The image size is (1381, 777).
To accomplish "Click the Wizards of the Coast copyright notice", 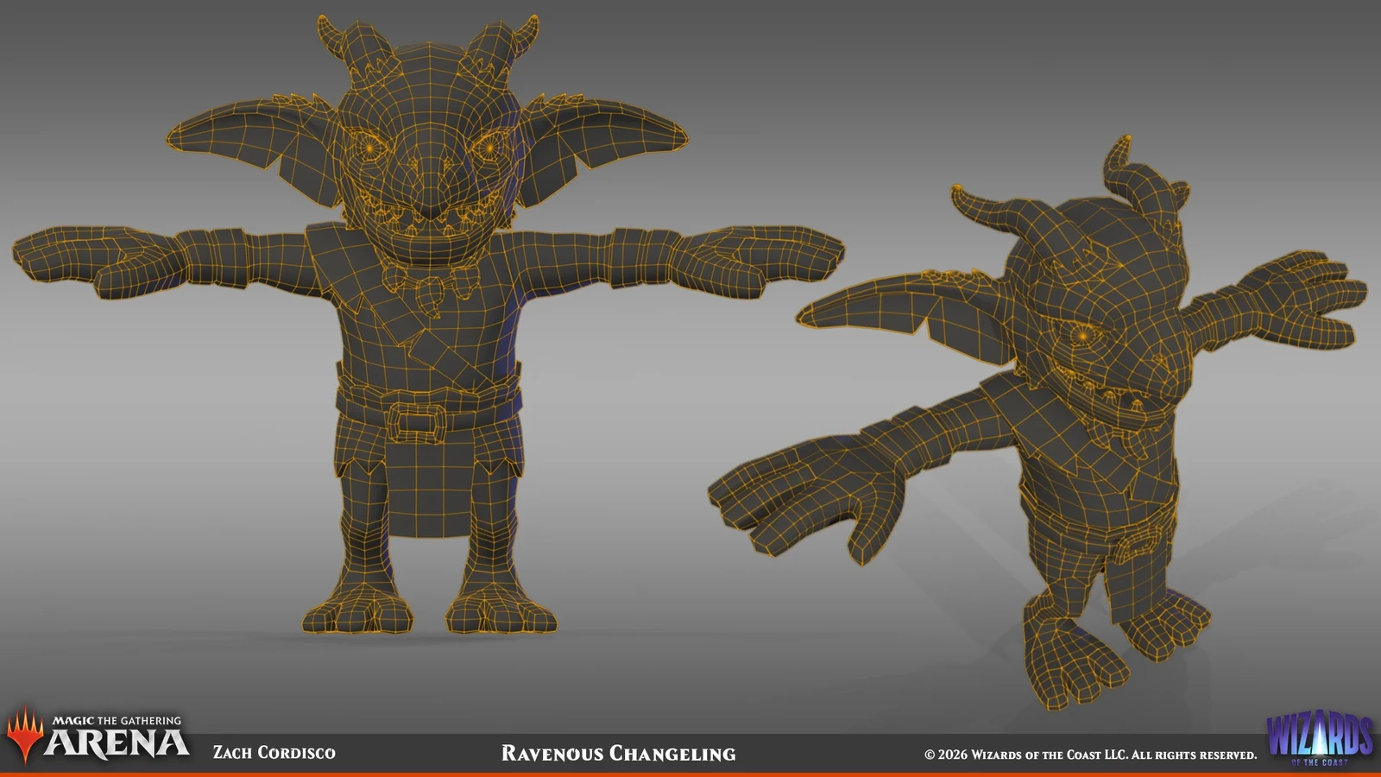I will (1091, 755).
